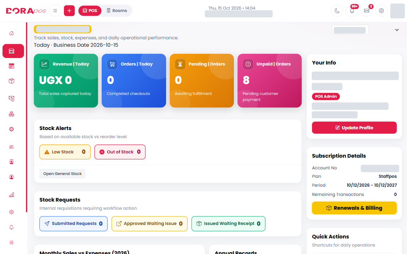This screenshot has height=254, width=407.
Task: Open the user circle icon in sidebar
Action: [11, 177]
